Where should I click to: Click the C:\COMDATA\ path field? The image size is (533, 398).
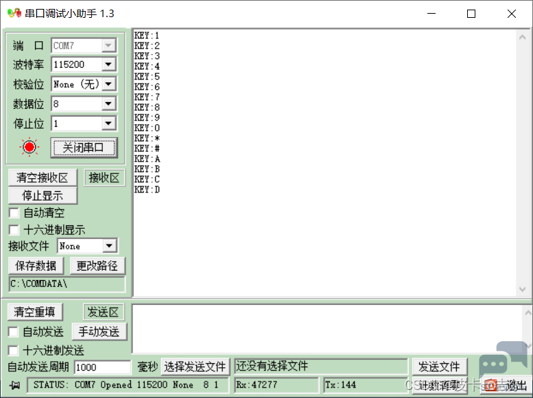(67, 284)
